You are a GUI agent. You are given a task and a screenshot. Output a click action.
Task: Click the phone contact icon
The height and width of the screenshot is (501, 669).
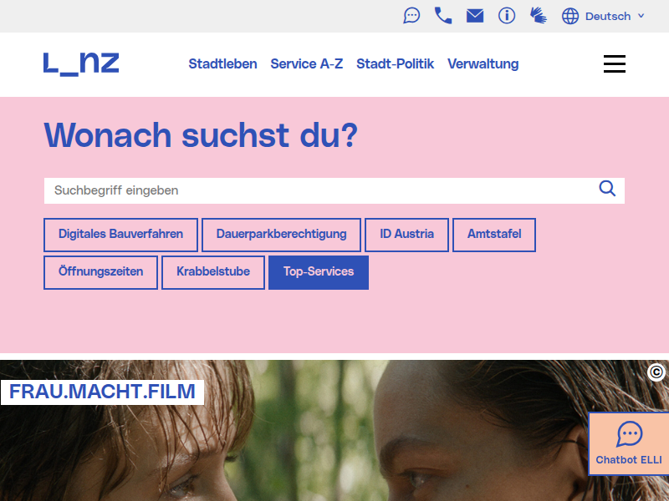click(x=443, y=16)
